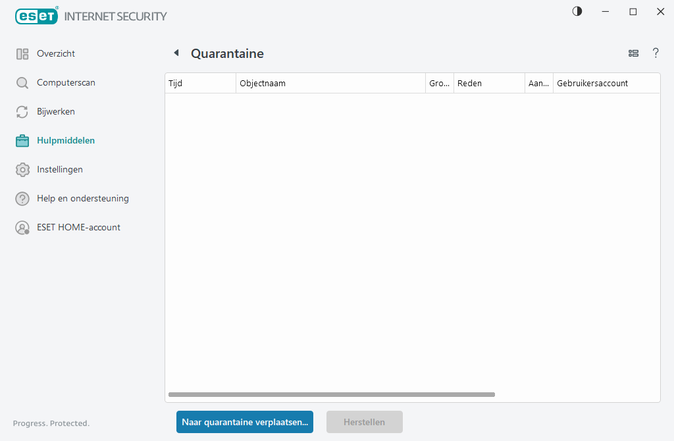Click the Gebruikersaccount column header
This screenshot has height=441, width=674.
tap(605, 82)
